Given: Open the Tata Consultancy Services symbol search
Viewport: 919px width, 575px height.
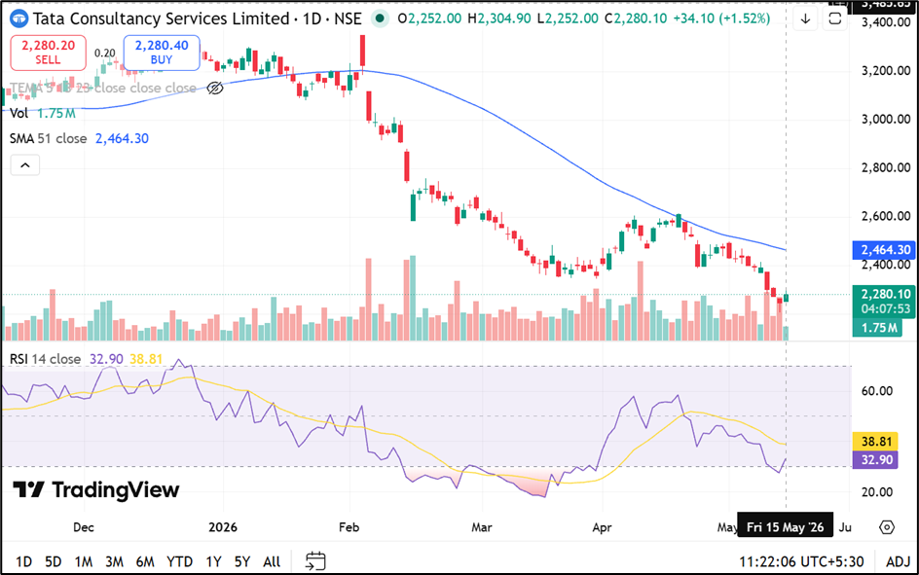Looking at the screenshot, I should point(162,18).
